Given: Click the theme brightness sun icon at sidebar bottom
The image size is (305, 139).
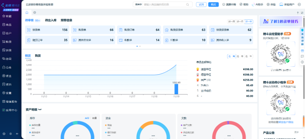Looking at the screenshot, I should click(11, 134).
